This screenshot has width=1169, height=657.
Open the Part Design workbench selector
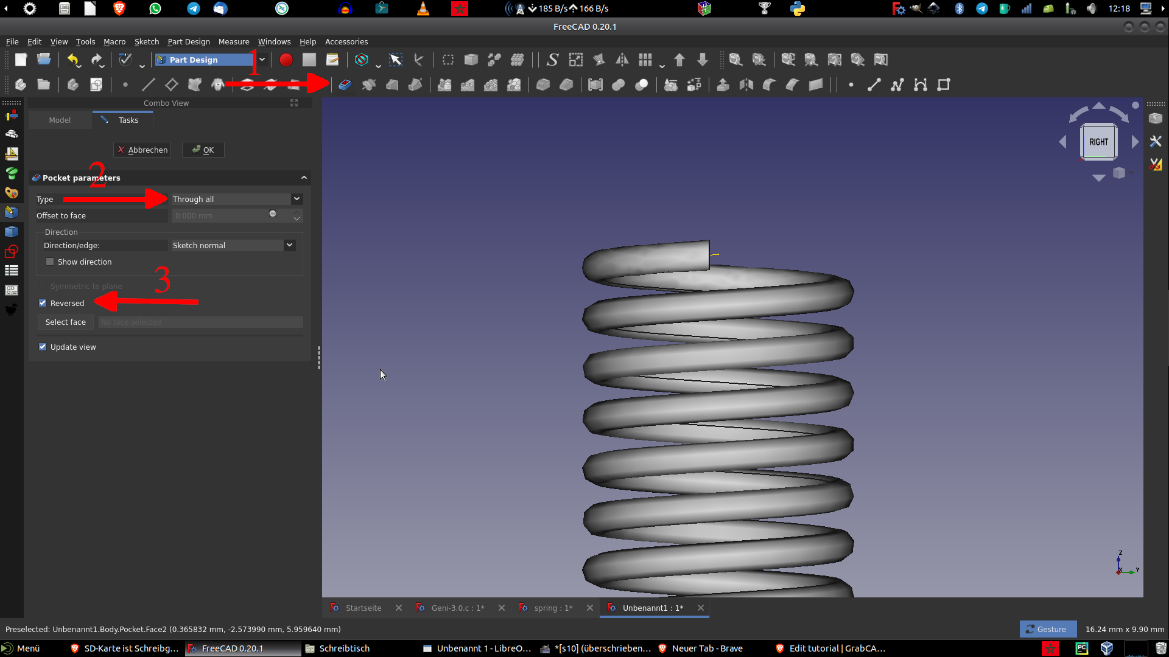click(x=211, y=60)
